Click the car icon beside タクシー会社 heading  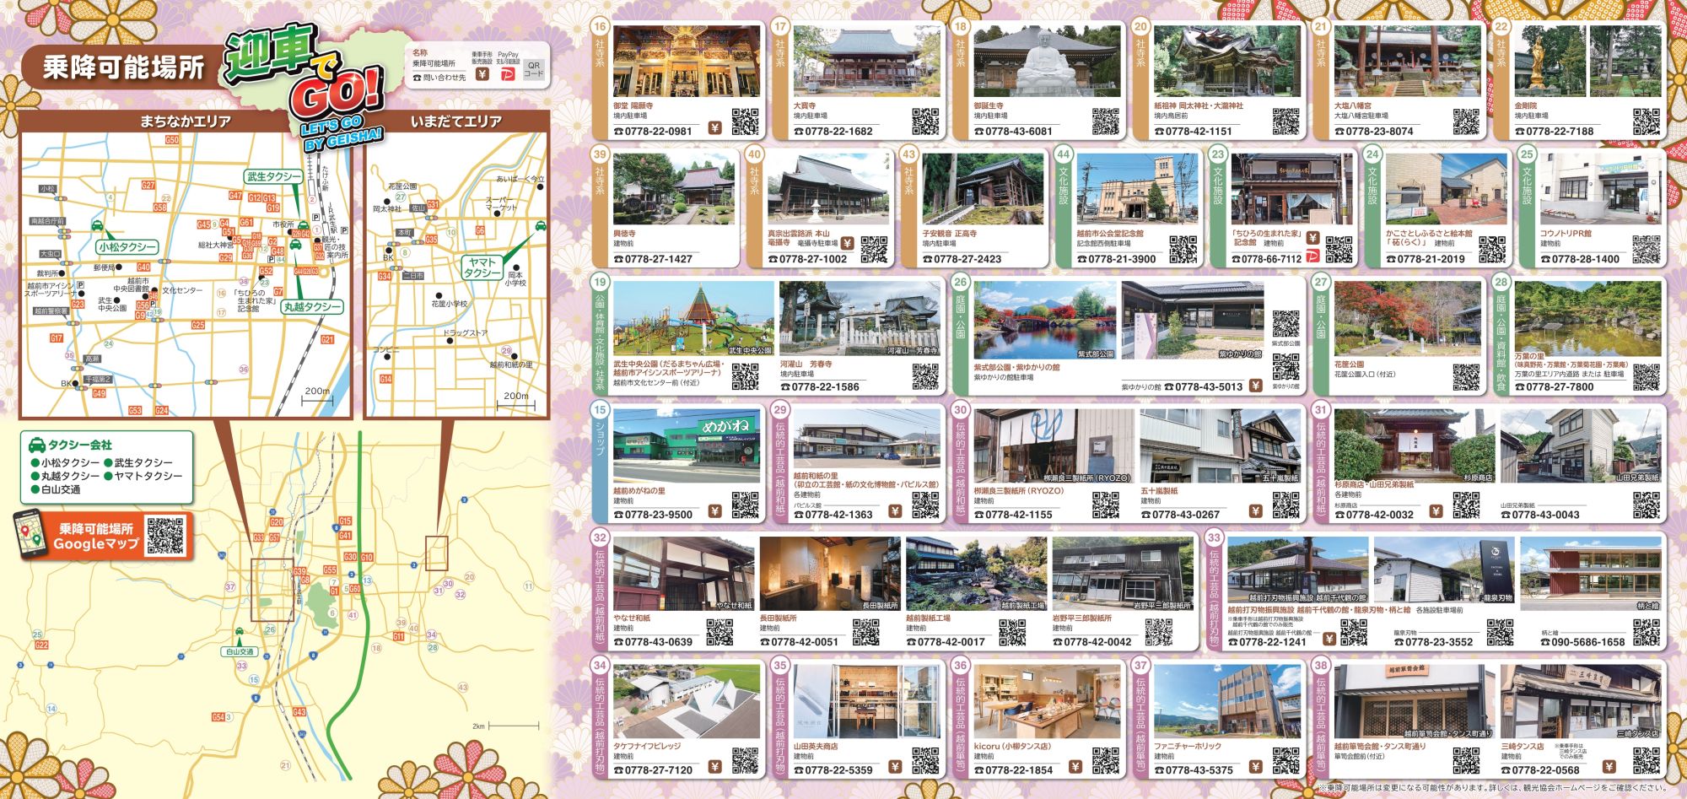pyautogui.click(x=37, y=445)
